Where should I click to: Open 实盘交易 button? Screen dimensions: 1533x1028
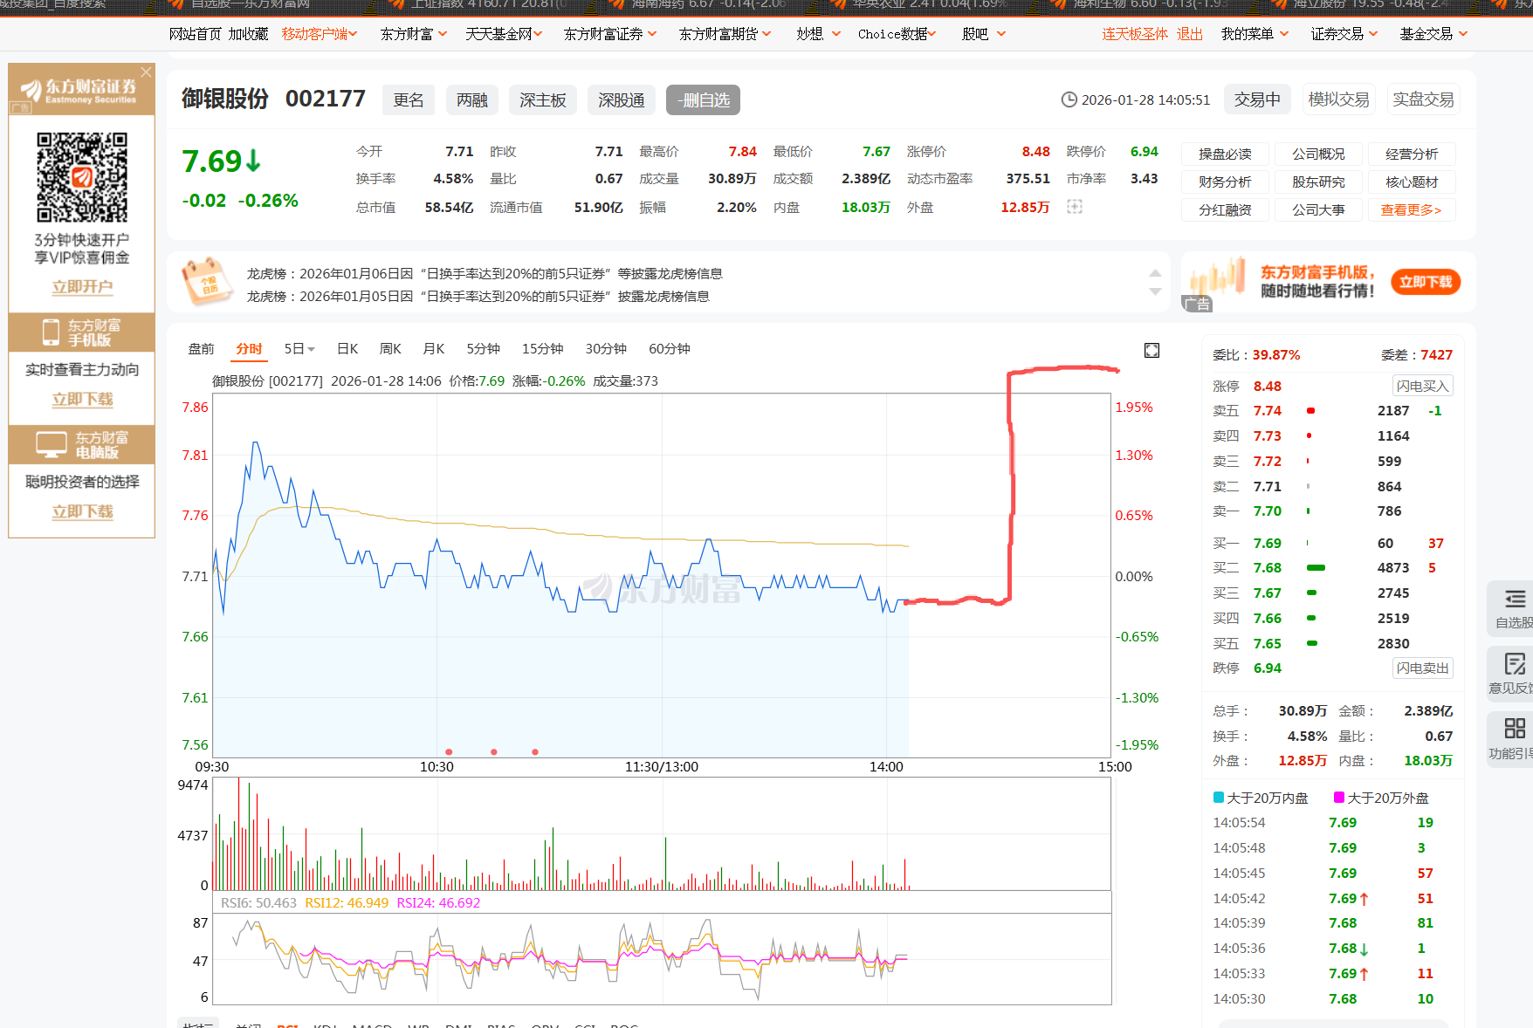[x=1423, y=99]
